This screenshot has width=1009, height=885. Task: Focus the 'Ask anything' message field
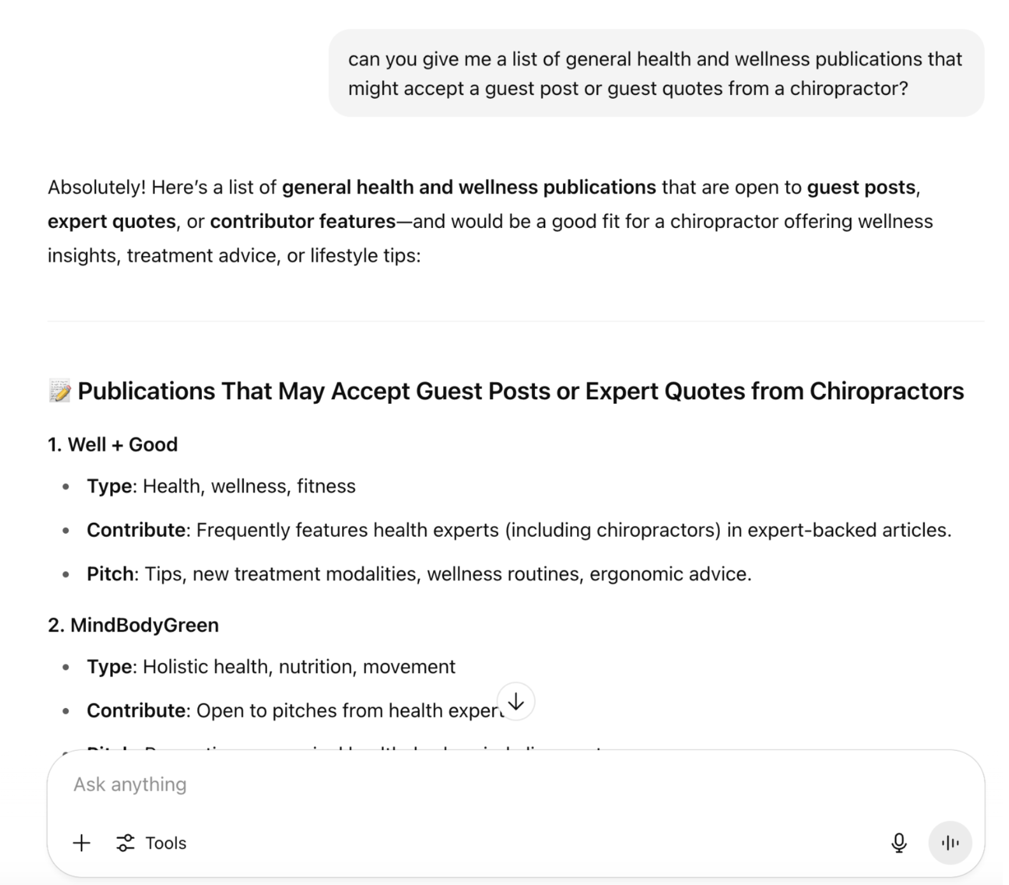[x=446, y=784]
